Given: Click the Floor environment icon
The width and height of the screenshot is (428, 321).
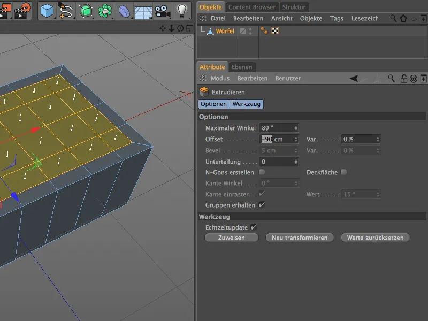Looking at the screenshot, I should tap(142, 10).
